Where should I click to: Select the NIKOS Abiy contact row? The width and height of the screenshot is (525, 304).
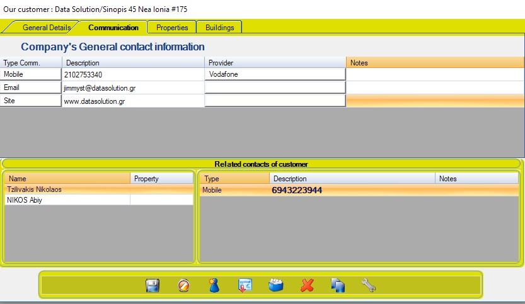(66, 200)
